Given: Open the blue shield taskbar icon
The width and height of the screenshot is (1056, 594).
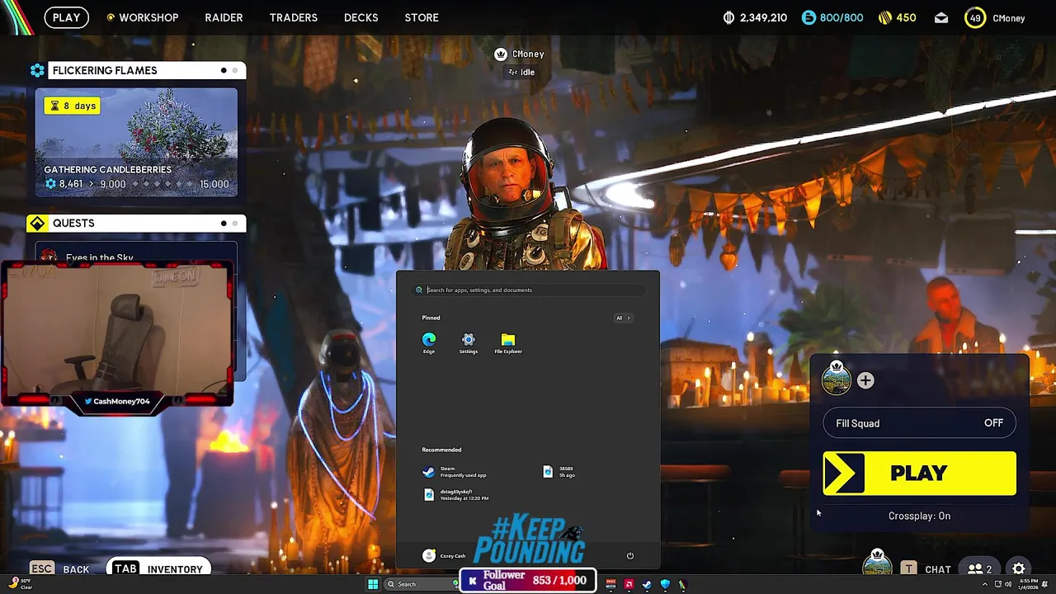Looking at the screenshot, I should tap(665, 584).
